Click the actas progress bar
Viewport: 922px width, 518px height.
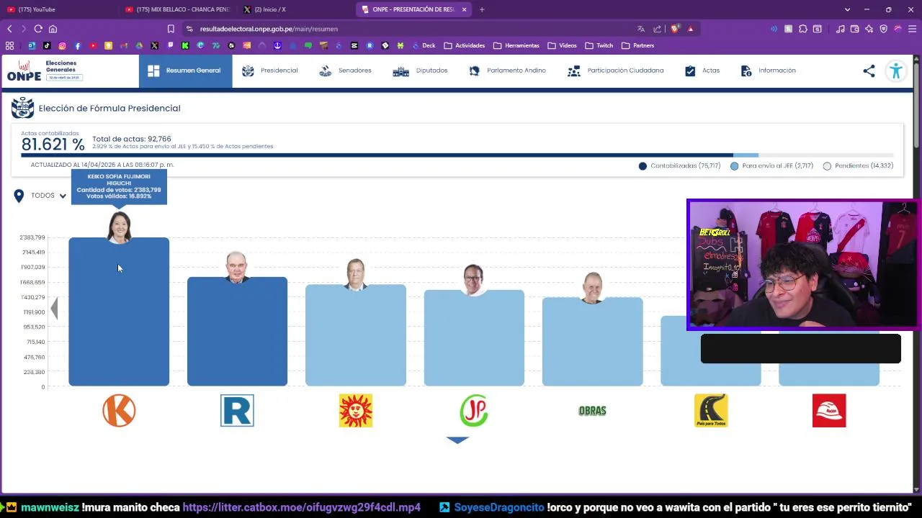[x=457, y=155]
